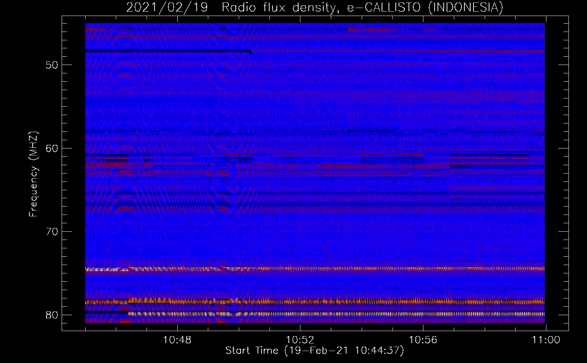Click the 80 frequency tick label

52,315
